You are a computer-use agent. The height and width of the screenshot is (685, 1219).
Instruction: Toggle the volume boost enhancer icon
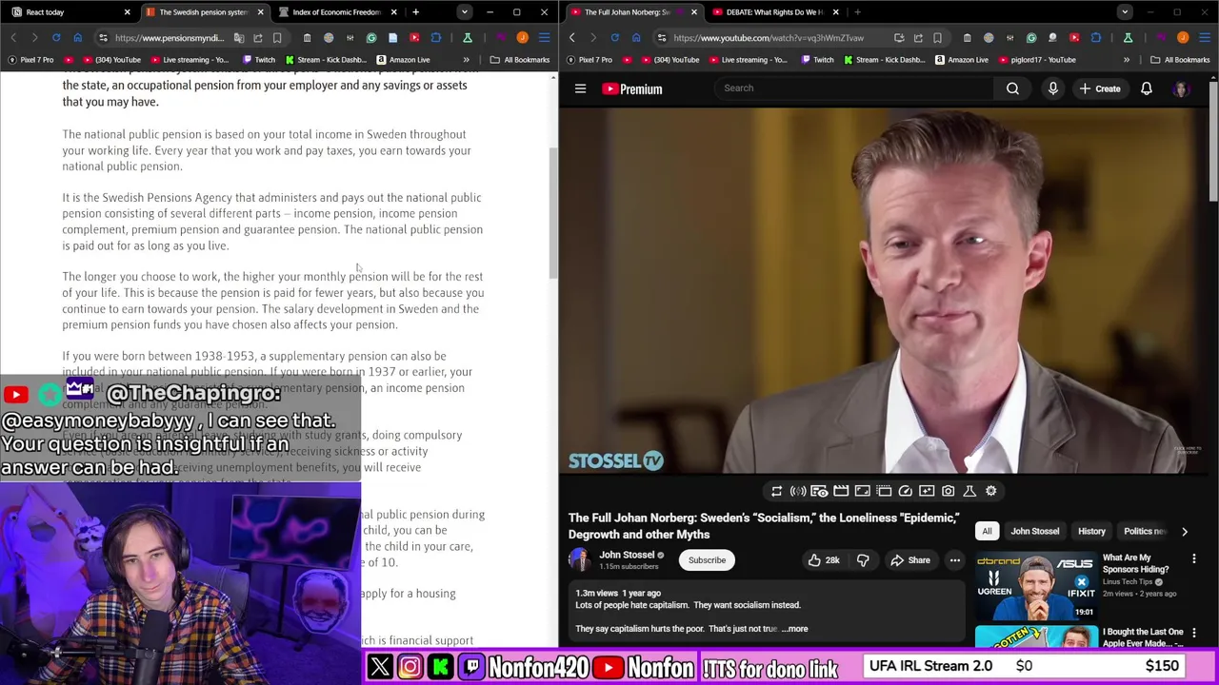798,491
